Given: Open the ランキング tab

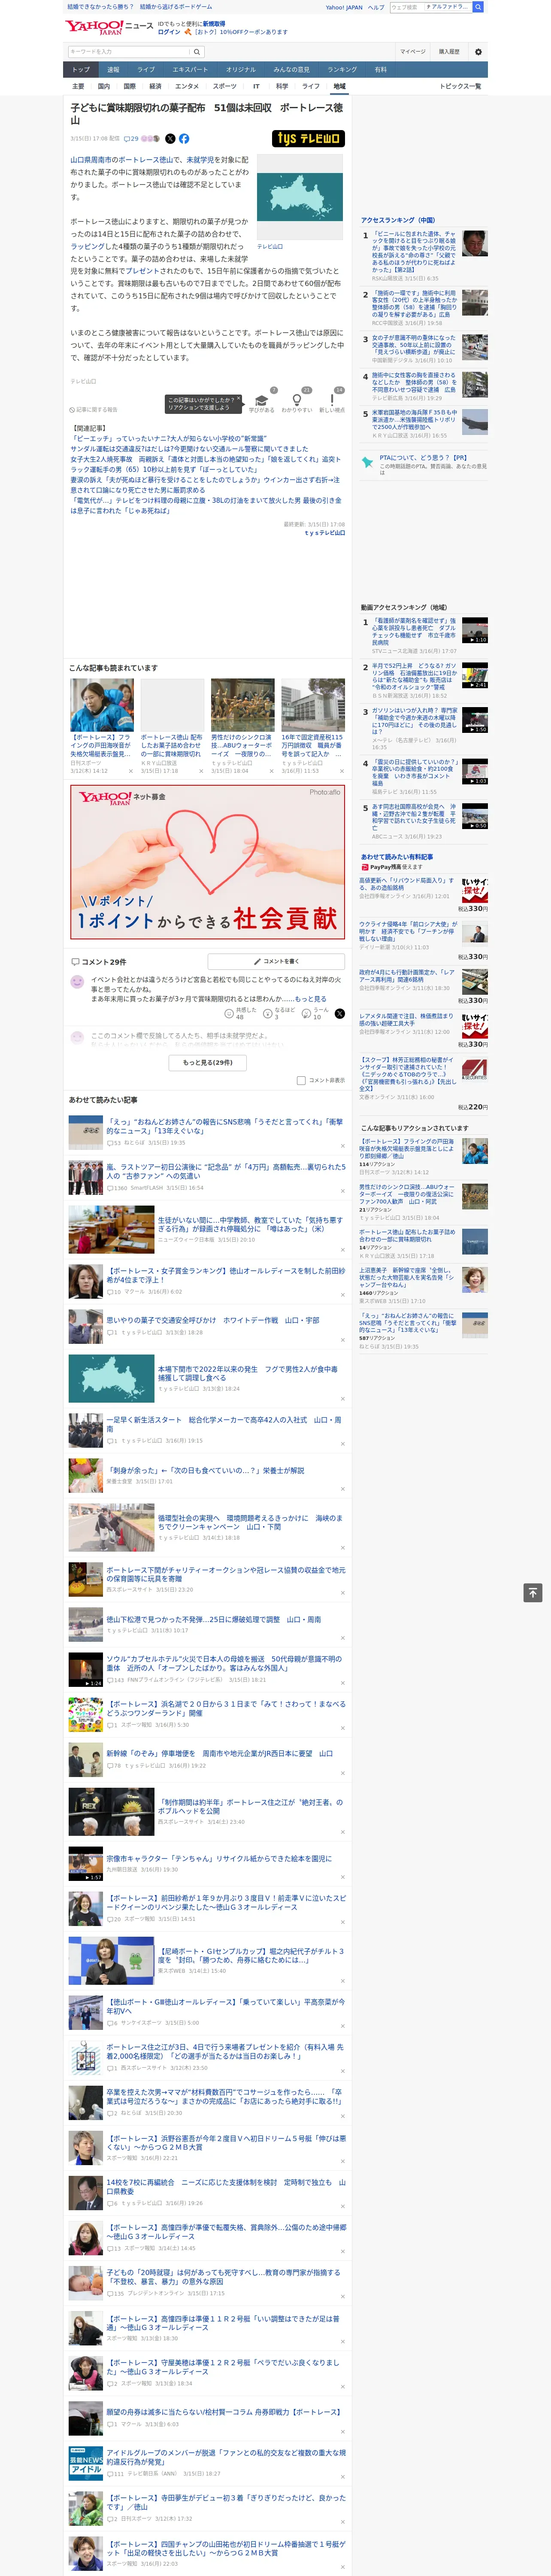Looking at the screenshot, I should click(342, 70).
